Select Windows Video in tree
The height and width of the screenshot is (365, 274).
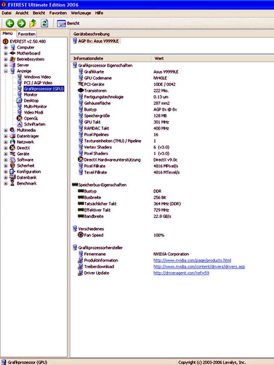click(x=37, y=77)
